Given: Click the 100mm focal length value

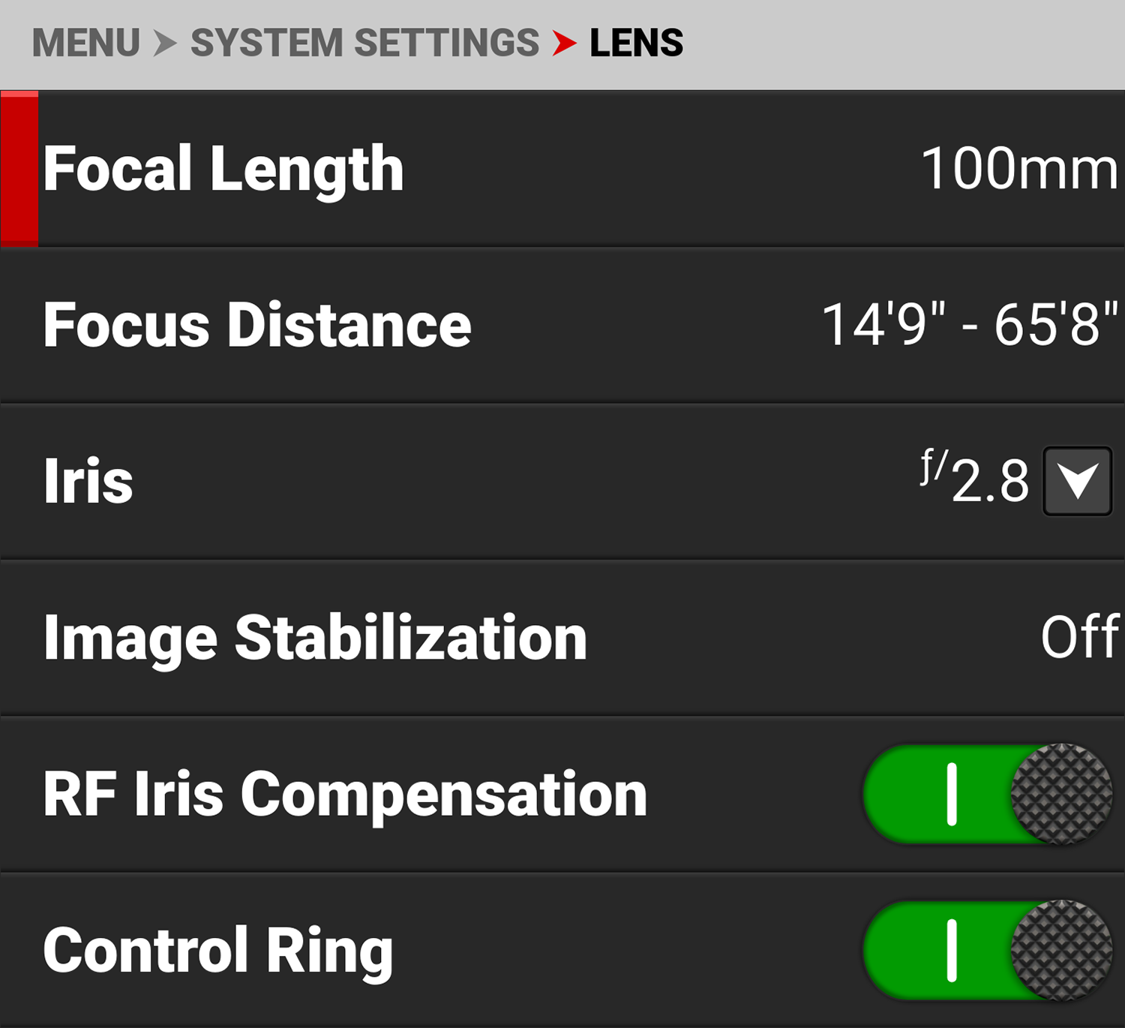Looking at the screenshot, I should [1019, 169].
